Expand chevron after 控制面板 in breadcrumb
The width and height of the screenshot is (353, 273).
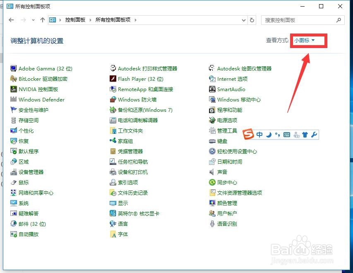click(x=90, y=20)
